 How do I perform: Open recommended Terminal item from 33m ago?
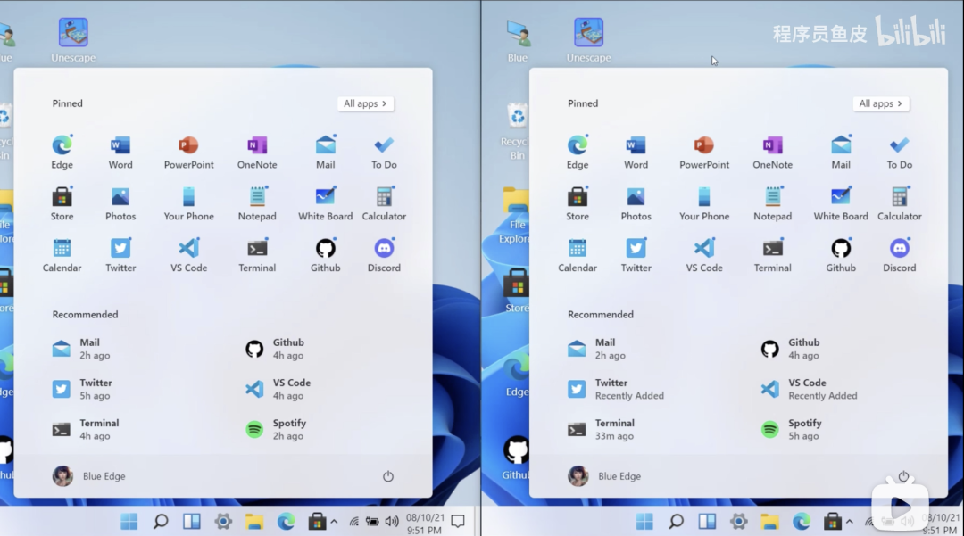click(x=614, y=430)
